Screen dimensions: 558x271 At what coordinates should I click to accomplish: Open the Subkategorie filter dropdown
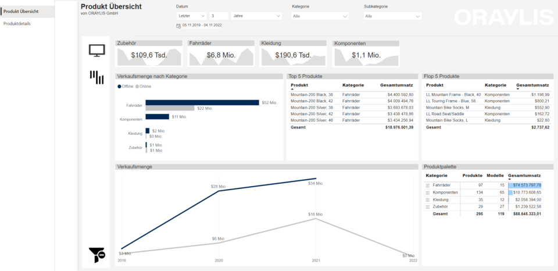pos(392,16)
